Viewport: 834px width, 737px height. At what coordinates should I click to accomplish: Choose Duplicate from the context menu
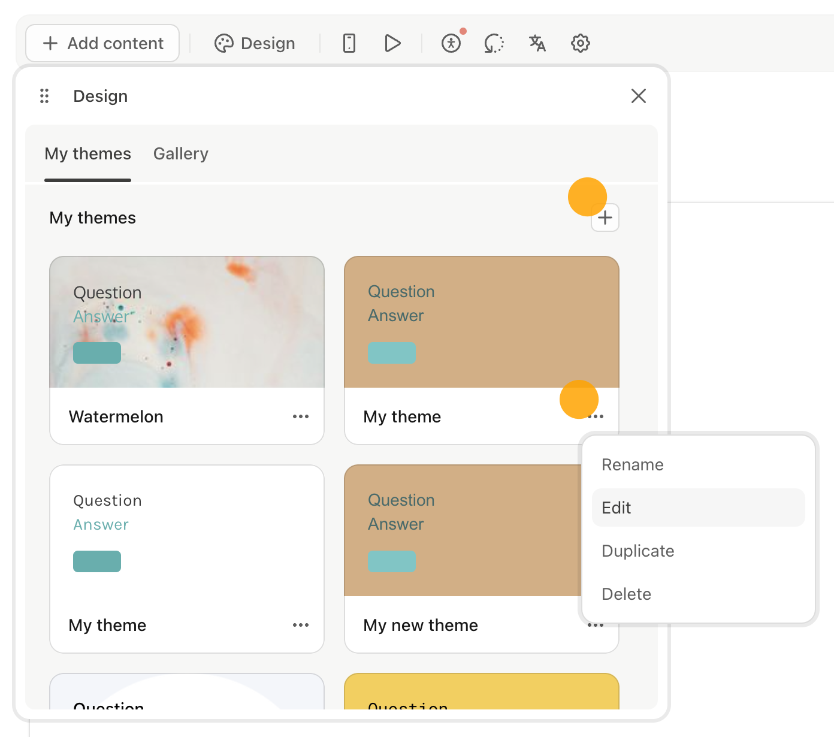(x=698, y=551)
